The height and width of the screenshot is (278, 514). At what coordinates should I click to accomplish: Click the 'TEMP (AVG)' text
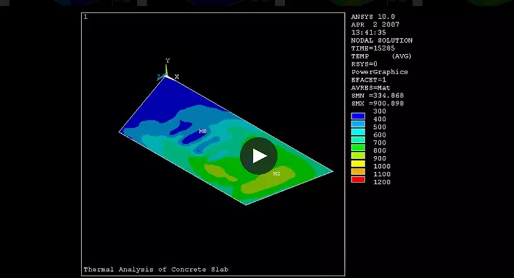(381, 56)
